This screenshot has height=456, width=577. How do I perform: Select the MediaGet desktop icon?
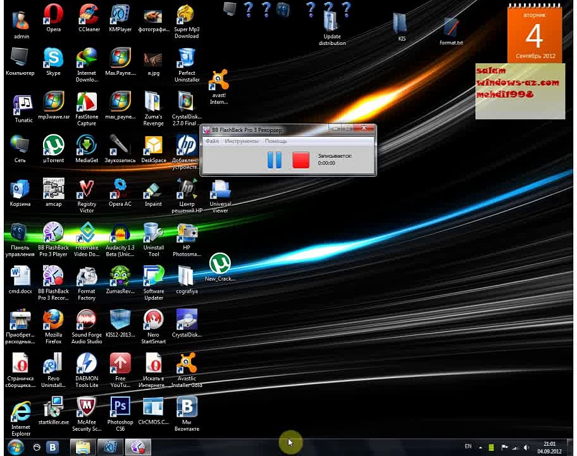pos(87,149)
